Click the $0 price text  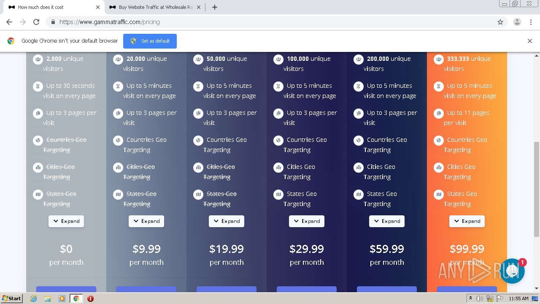point(66,249)
